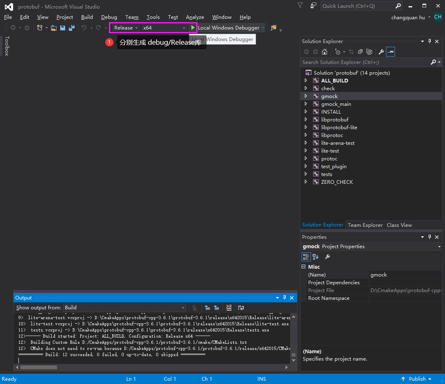This screenshot has width=445, height=384.
Task: Open the Show output from Build combo box
Action: coord(124,308)
